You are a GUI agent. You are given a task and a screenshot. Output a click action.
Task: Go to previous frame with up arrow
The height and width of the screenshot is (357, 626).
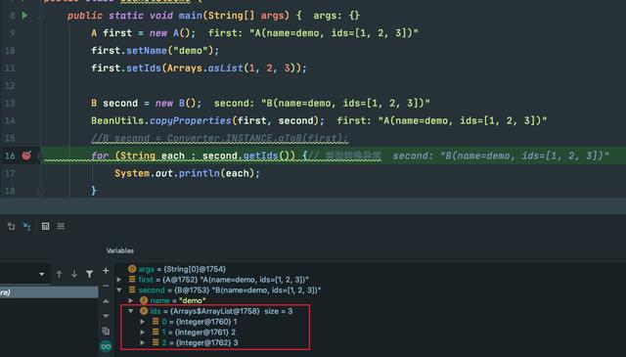59,274
